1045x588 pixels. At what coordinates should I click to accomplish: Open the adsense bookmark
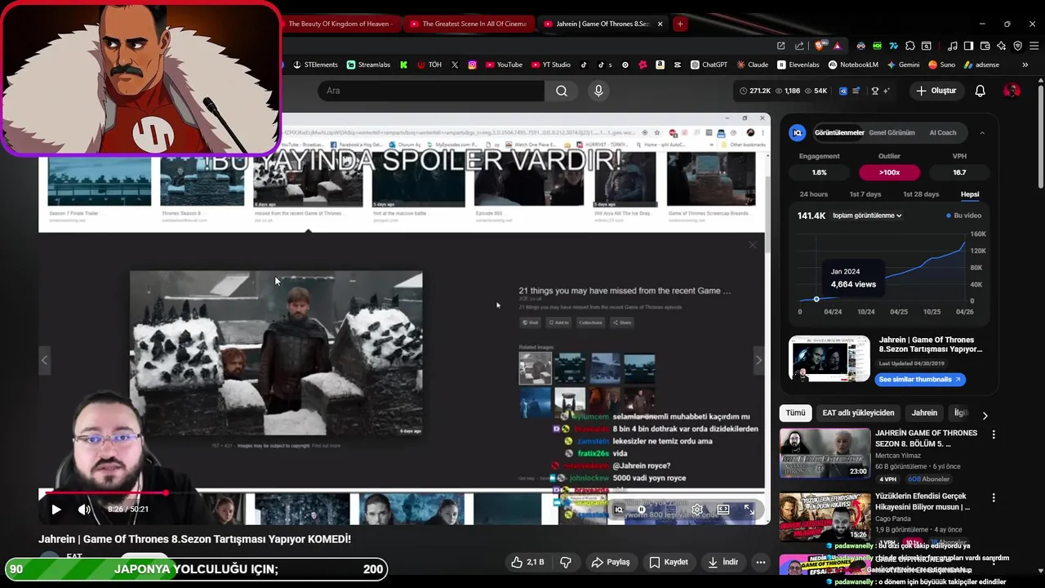click(x=981, y=65)
